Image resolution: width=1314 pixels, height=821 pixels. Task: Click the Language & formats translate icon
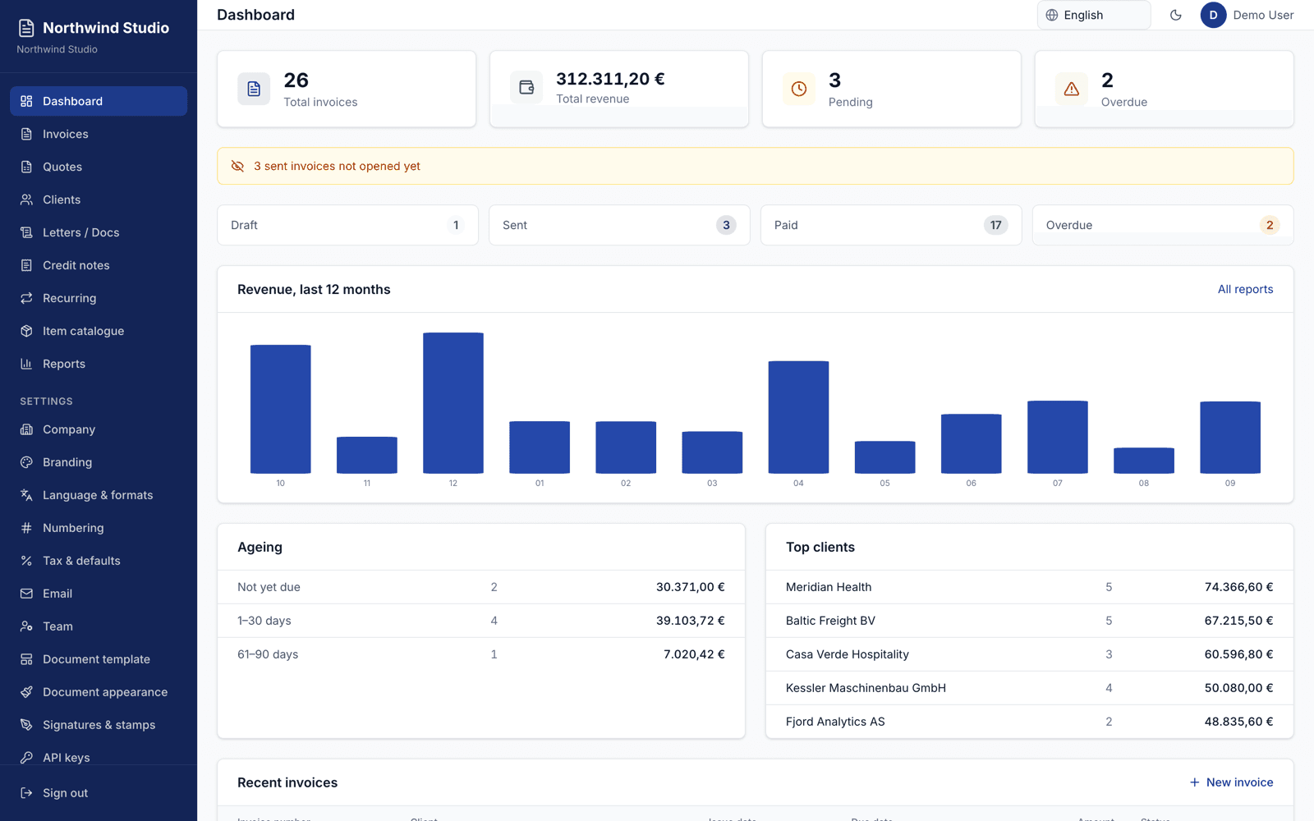26,495
